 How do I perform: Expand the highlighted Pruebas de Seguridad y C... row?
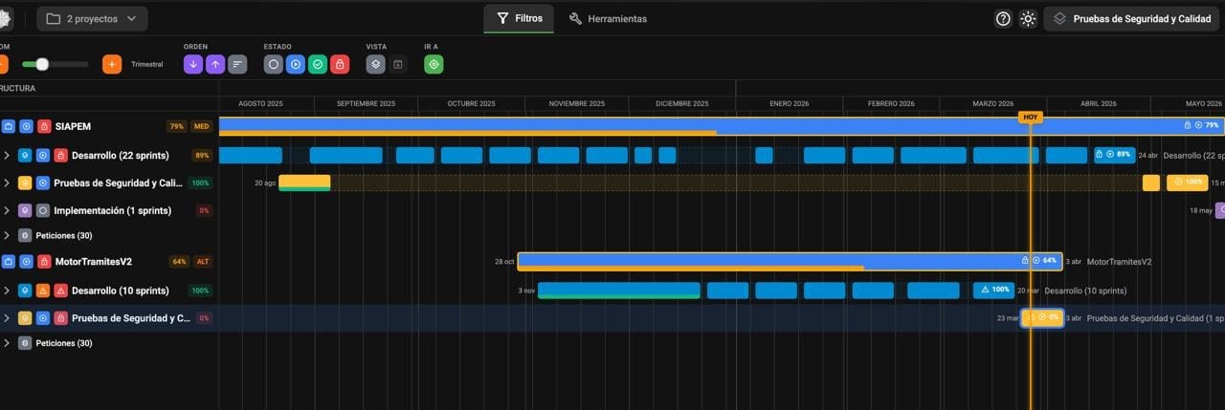tap(7, 318)
